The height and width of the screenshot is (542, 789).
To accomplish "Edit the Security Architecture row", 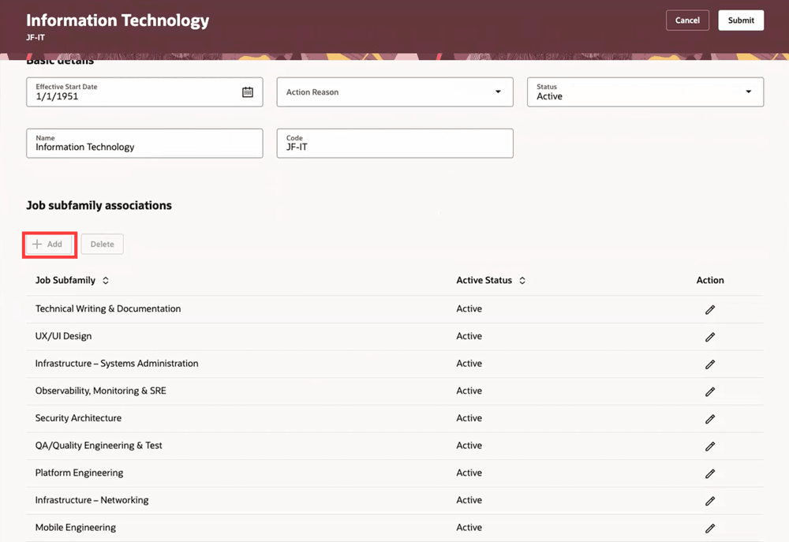I will point(710,419).
